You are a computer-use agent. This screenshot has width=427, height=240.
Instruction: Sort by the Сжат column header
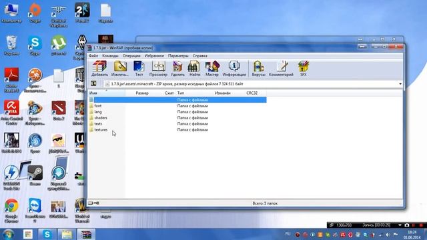click(x=169, y=93)
